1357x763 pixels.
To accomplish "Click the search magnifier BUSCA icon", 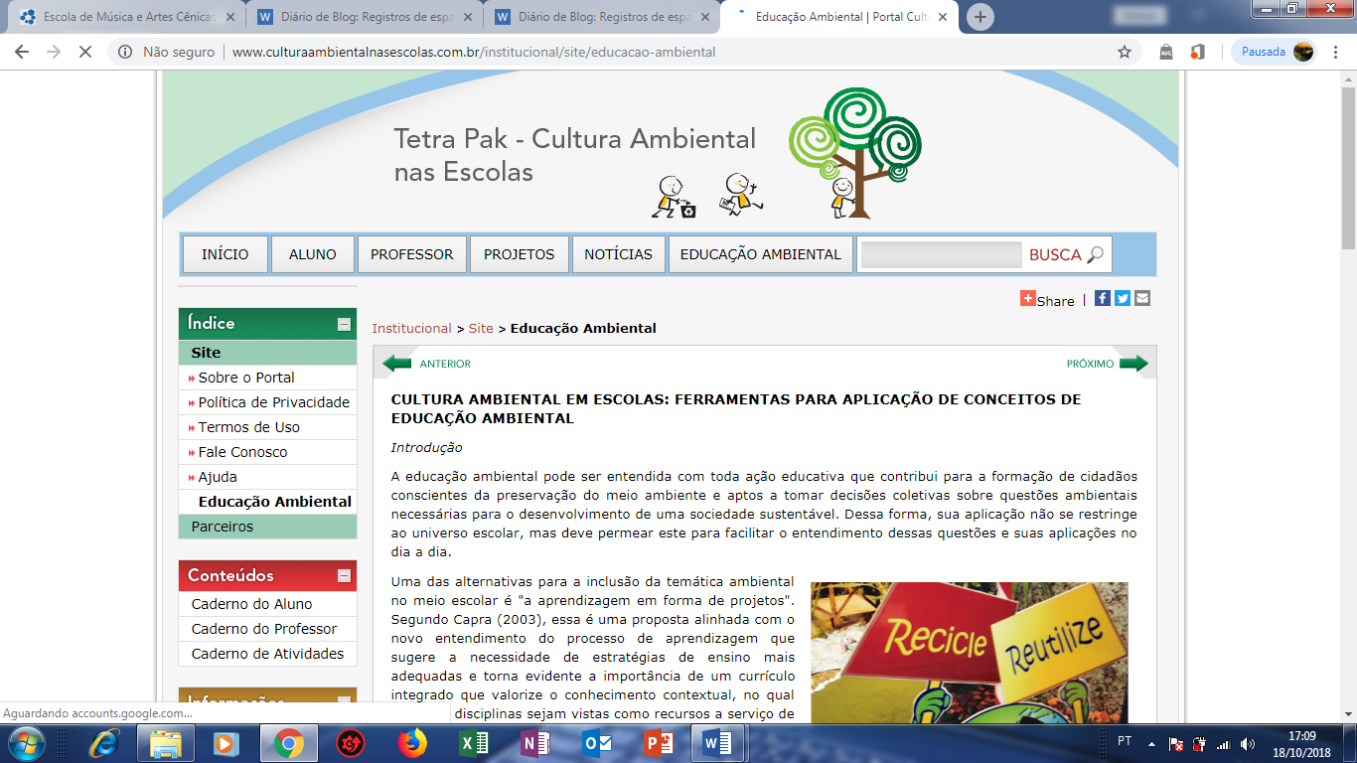I will click(1095, 255).
